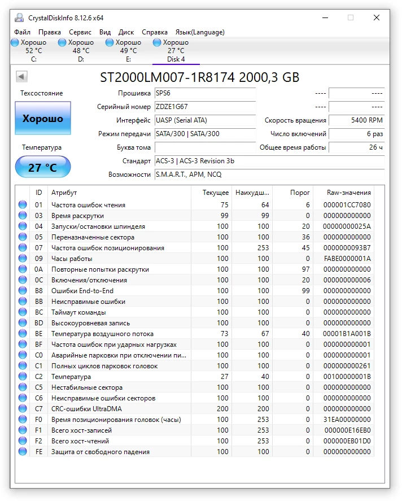Image resolution: width=402 pixels, height=501 pixels.
Task: Click the Прошивка field SPS6
Action: [x=206, y=93]
